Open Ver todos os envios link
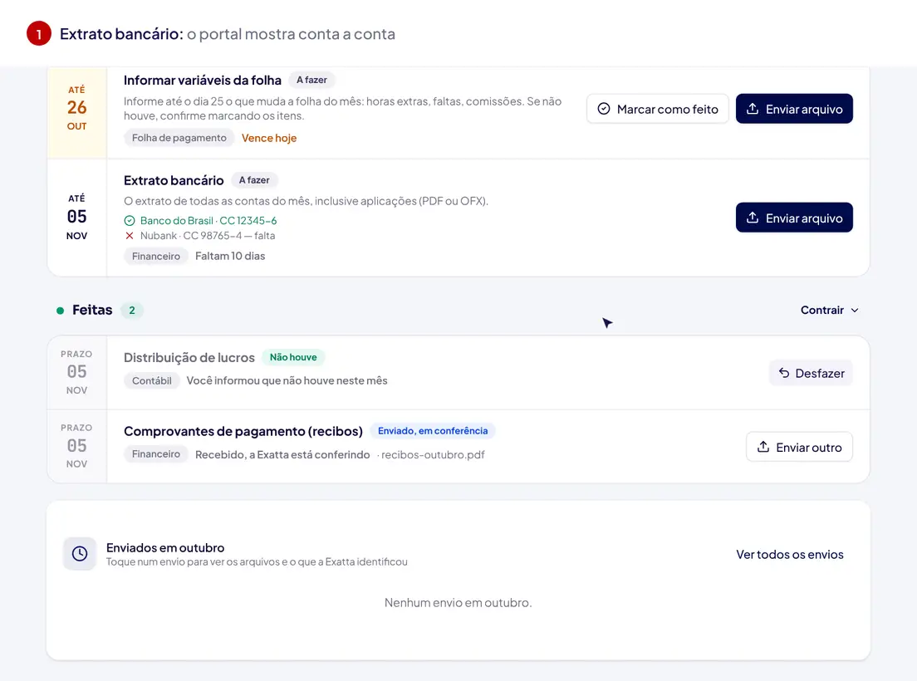Viewport: 917px width, 681px height. tap(790, 554)
